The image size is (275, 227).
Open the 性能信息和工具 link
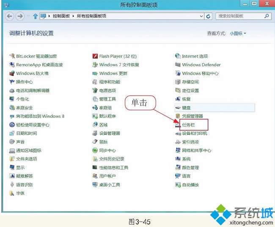114,167
